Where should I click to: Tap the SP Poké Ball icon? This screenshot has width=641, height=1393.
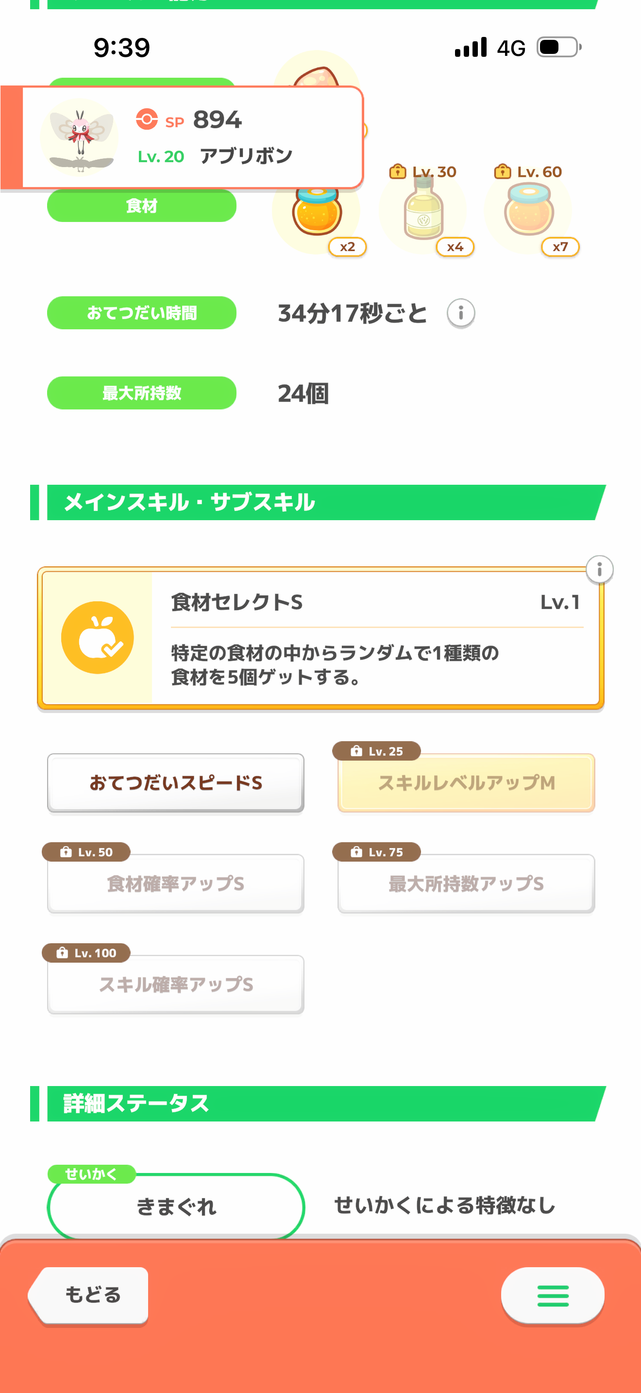(x=147, y=119)
